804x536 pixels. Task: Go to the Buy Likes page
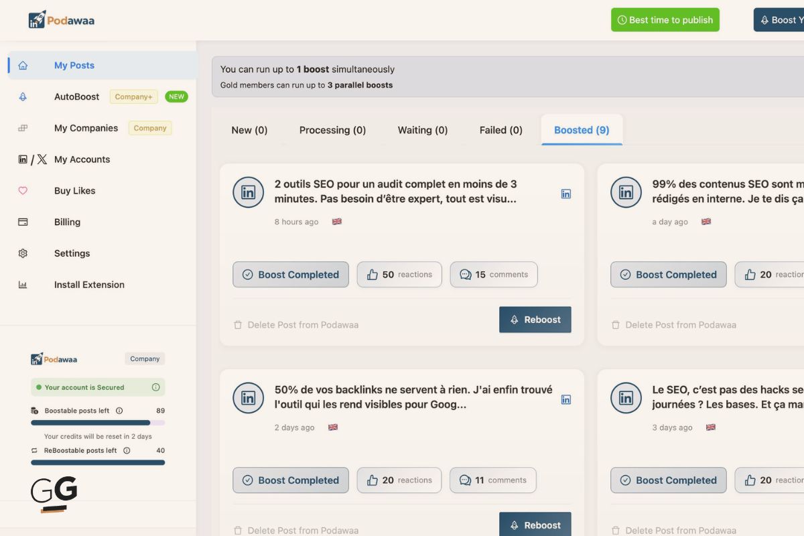[x=74, y=191]
